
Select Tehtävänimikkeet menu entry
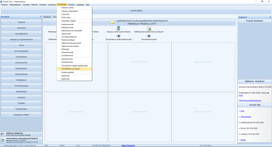[74, 40]
